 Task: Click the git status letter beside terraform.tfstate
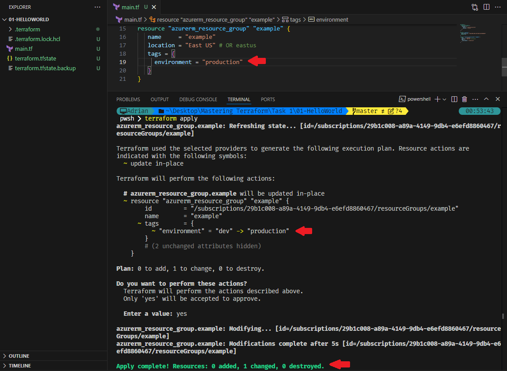point(98,59)
